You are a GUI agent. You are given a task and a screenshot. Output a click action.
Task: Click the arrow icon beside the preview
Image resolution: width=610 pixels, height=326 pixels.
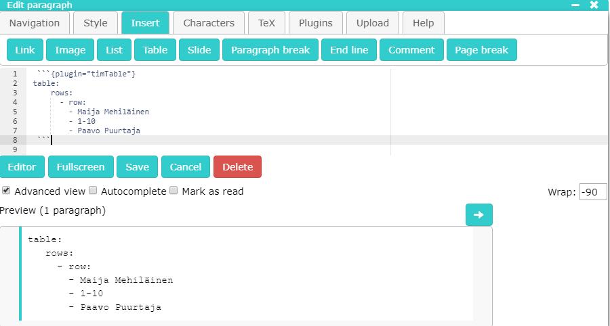[x=479, y=214]
